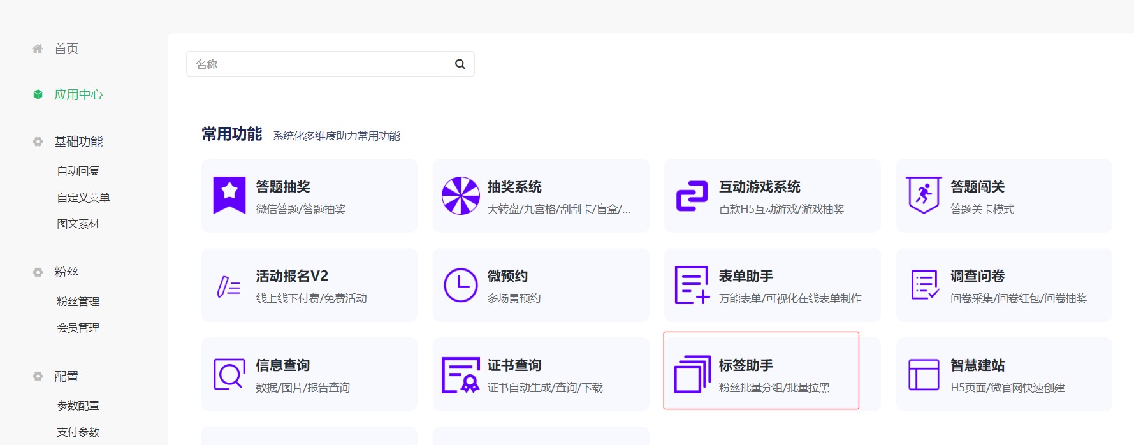Click the 抽奖系统 pinwheel icon

point(461,196)
